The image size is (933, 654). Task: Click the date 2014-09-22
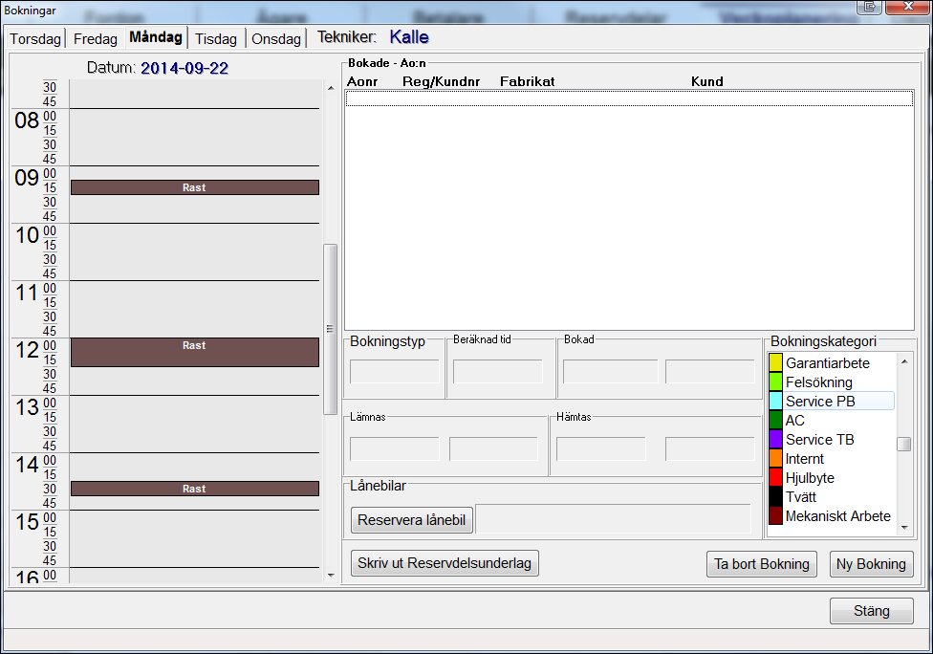coord(184,68)
